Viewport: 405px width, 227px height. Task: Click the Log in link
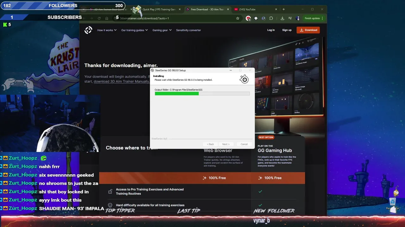point(271,30)
